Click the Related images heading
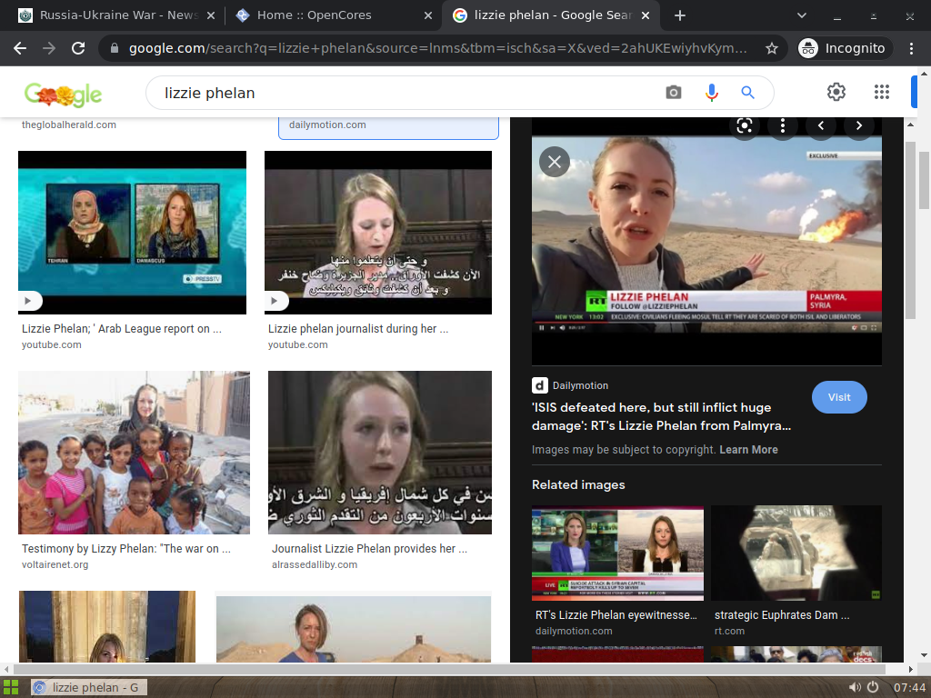 [578, 485]
